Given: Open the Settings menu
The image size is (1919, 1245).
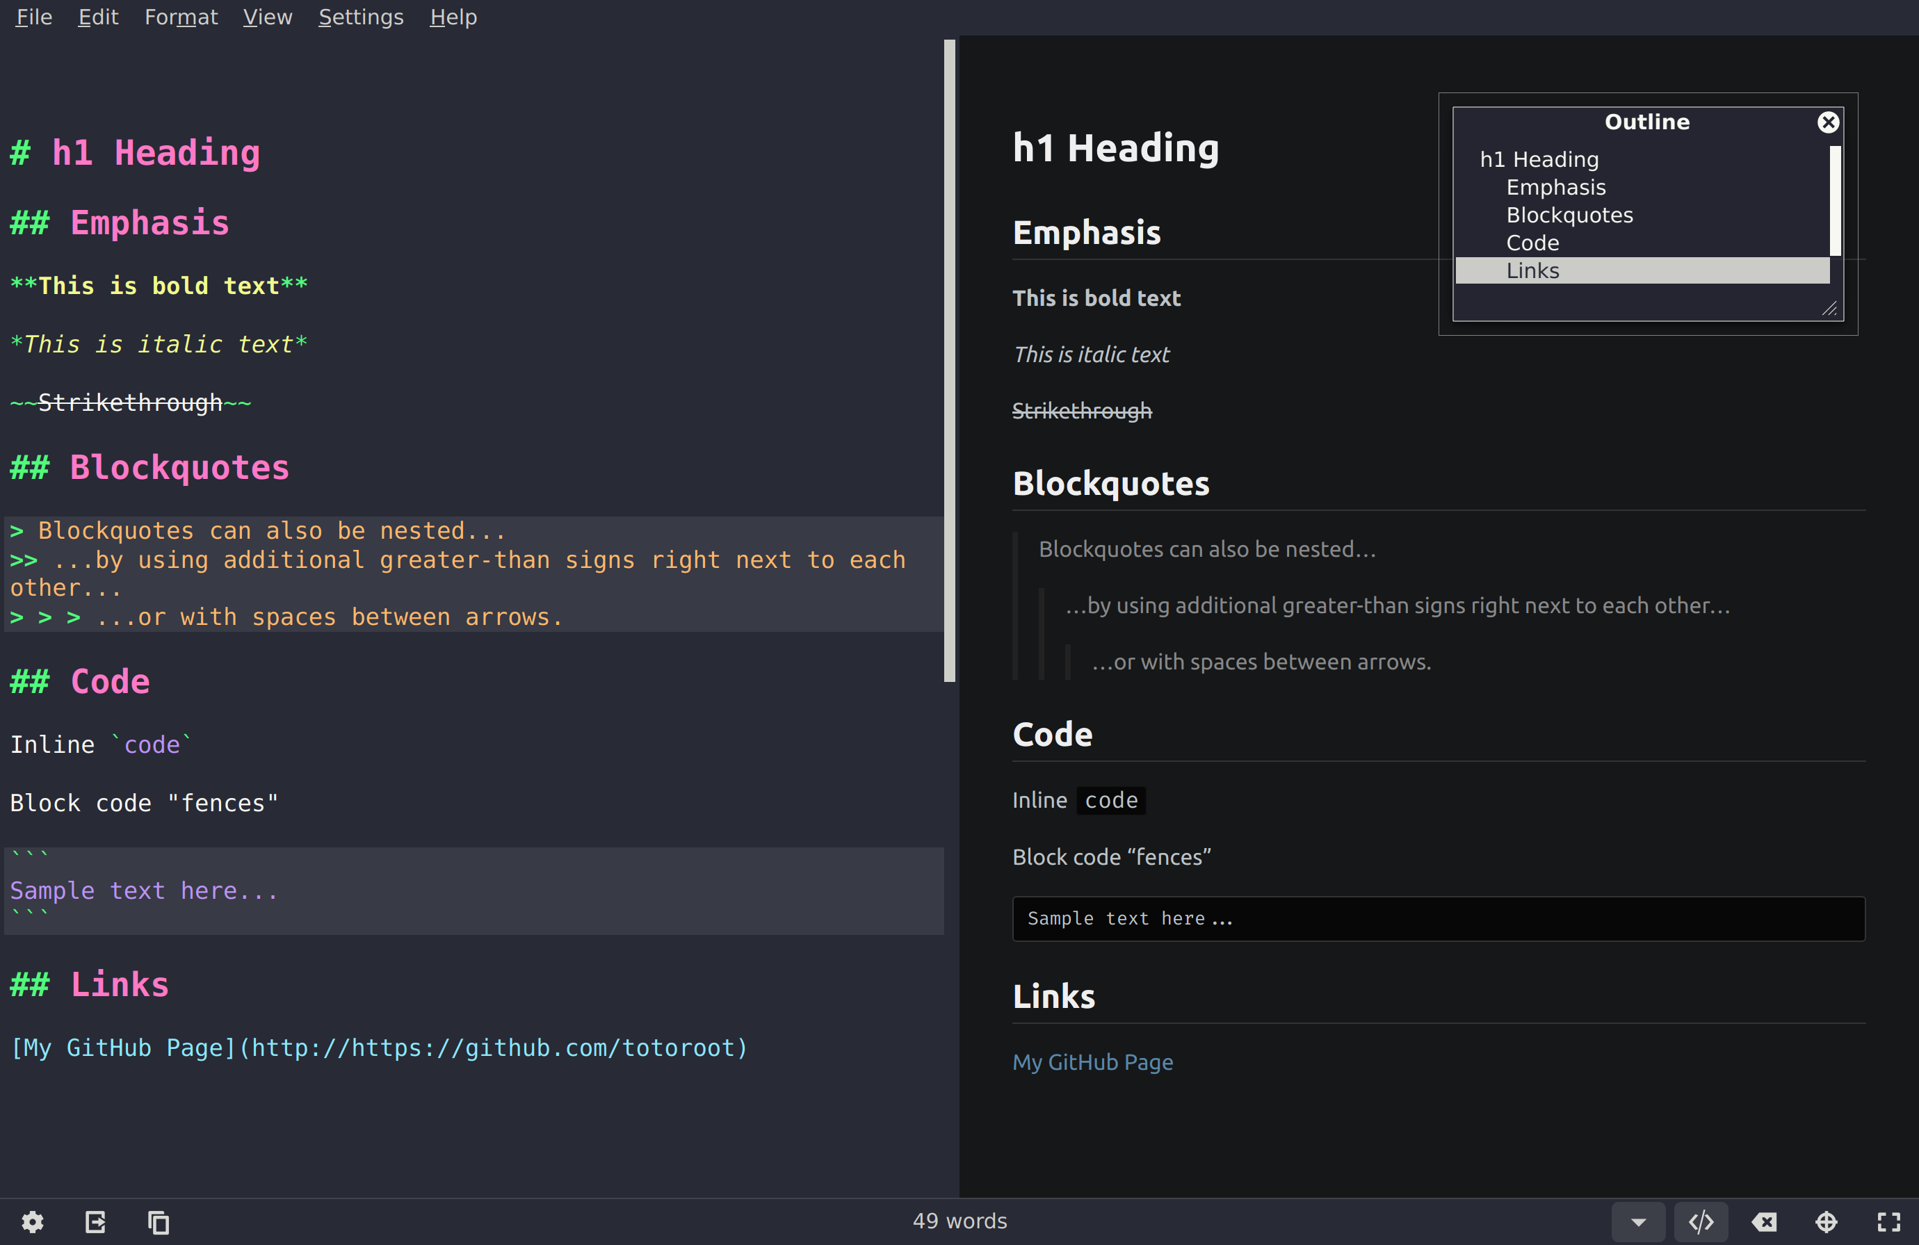Looking at the screenshot, I should 360,17.
